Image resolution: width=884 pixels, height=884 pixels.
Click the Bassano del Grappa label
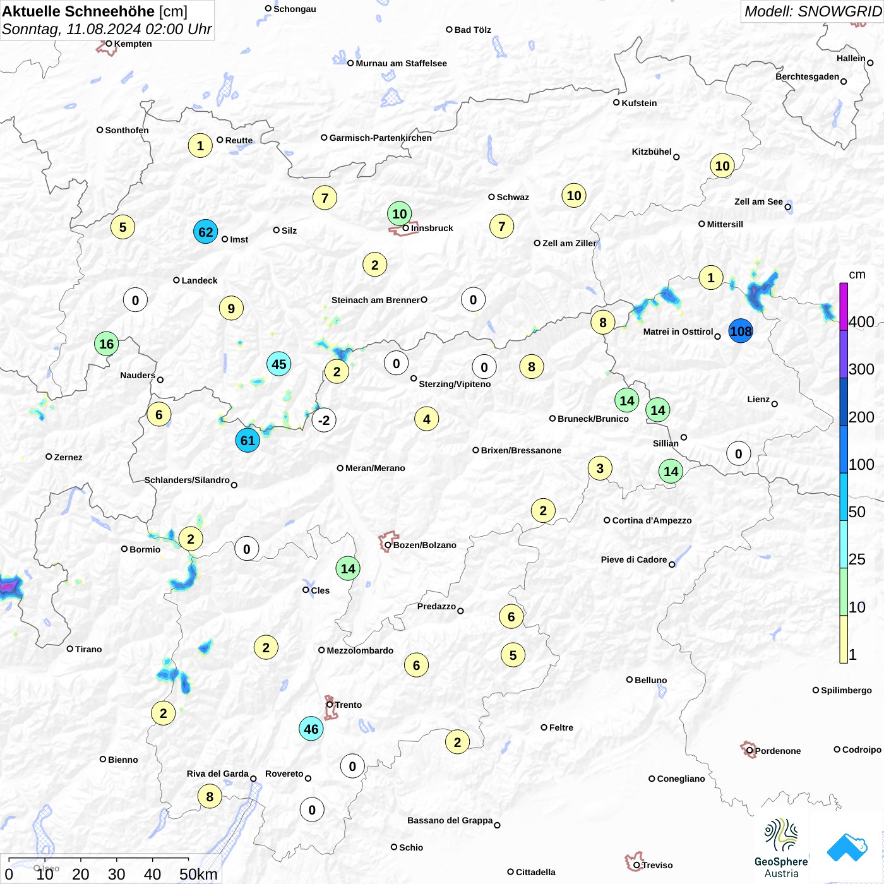click(x=450, y=820)
